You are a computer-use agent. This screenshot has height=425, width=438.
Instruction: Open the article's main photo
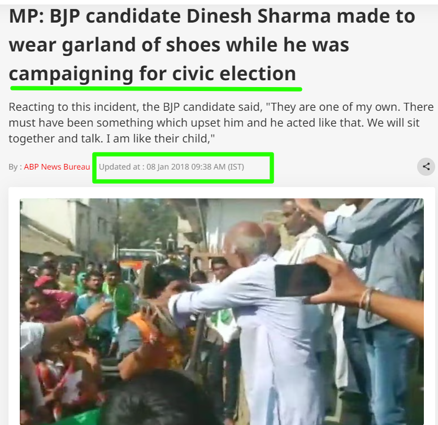pyautogui.click(x=222, y=311)
